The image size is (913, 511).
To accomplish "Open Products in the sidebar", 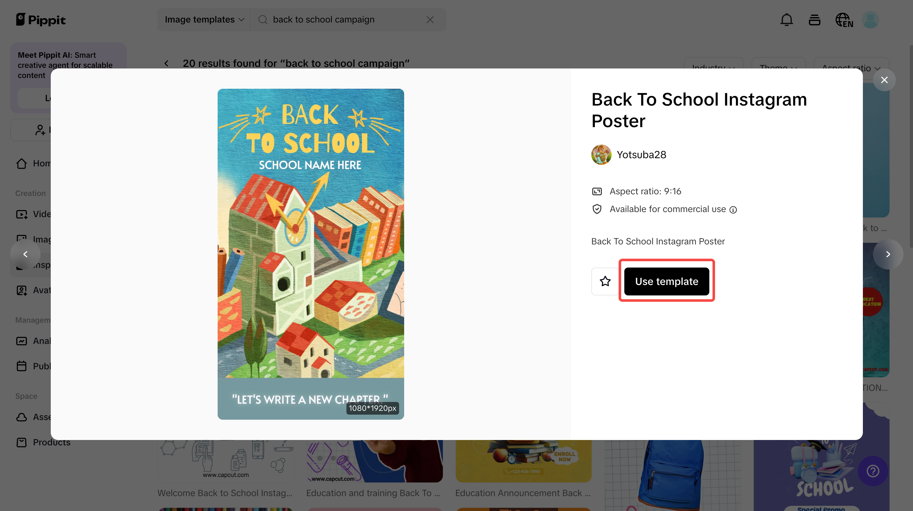I will click(51, 442).
